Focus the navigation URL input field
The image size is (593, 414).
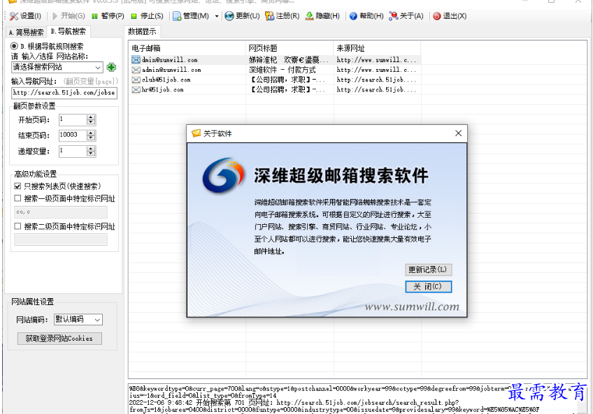coord(64,93)
